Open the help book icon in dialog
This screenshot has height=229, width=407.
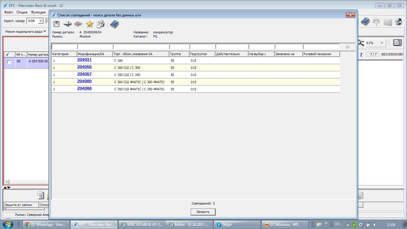[114, 24]
